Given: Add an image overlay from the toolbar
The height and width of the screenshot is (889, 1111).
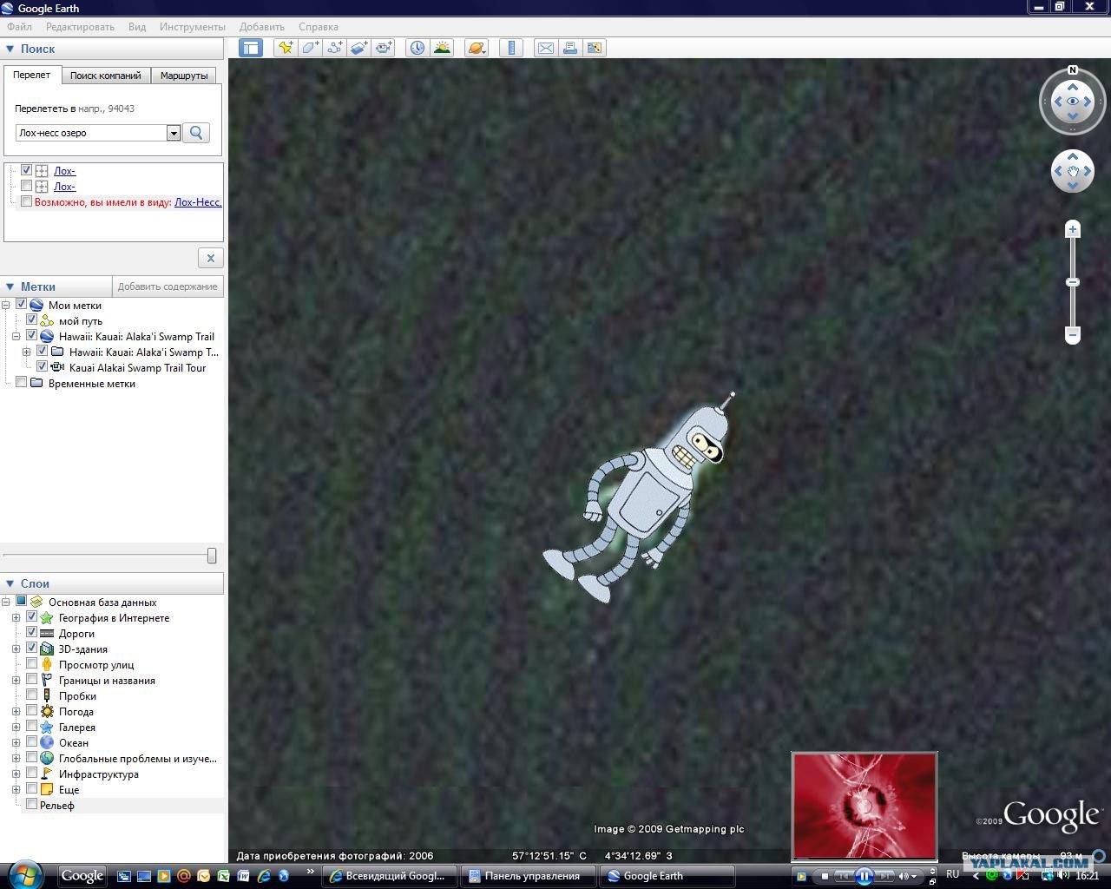Looking at the screenshot, I should point(359,48).
